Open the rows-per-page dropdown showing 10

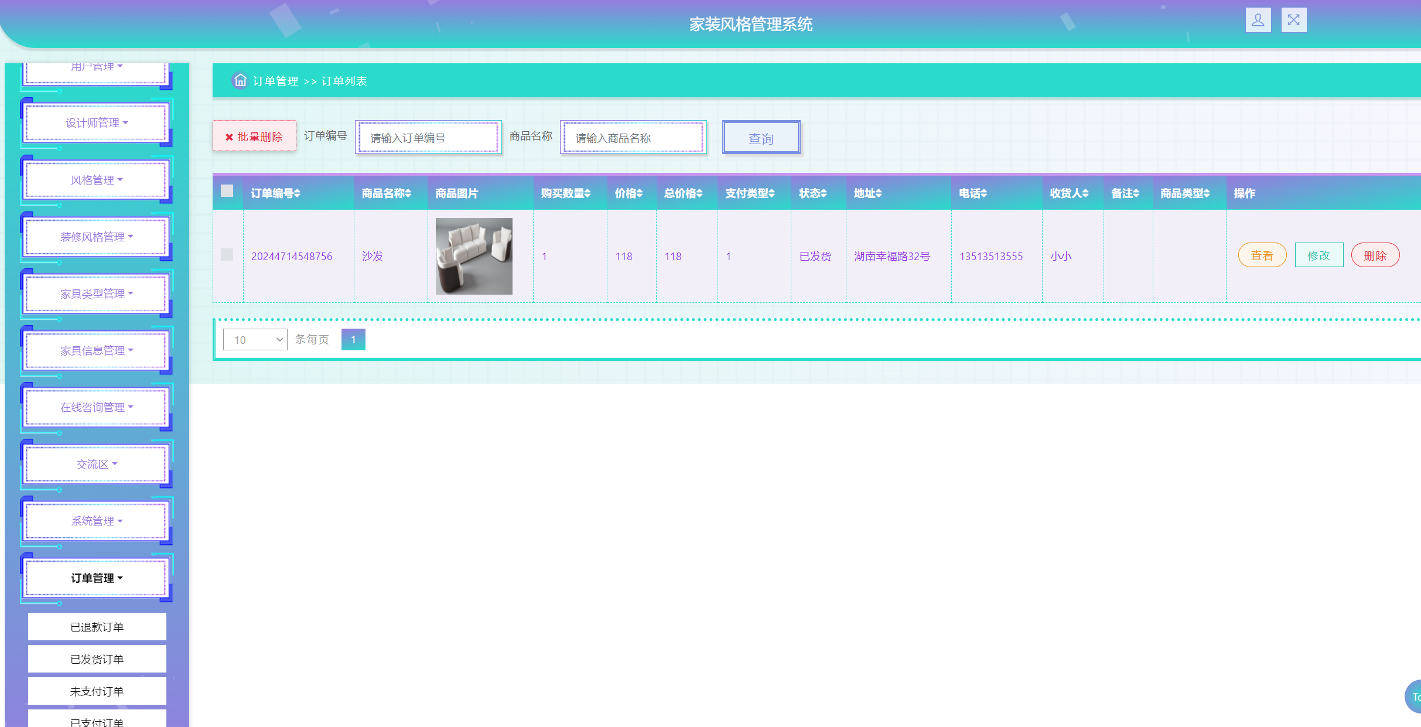[x=255, y=340]
